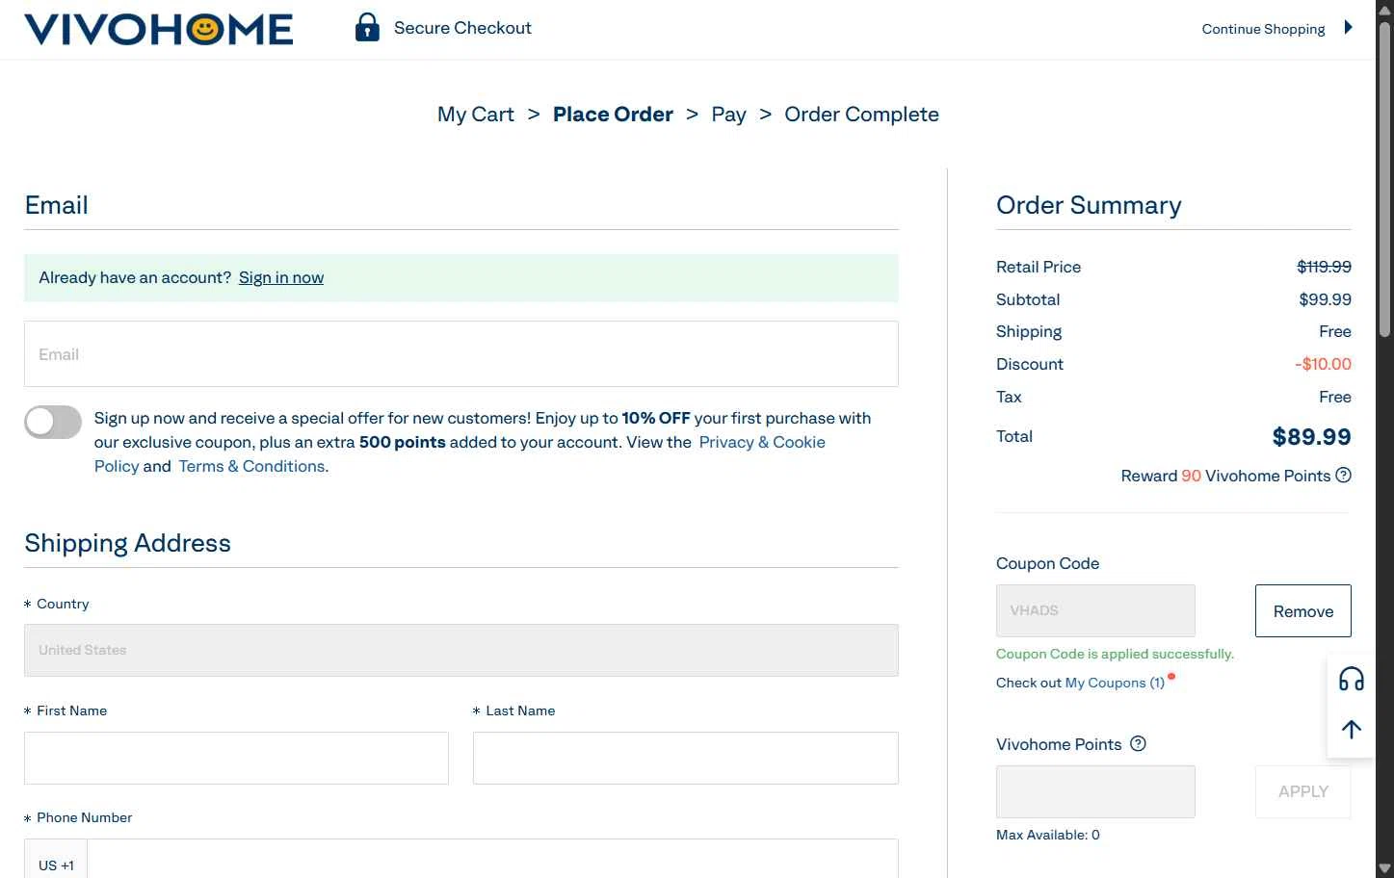Image resolution: width=1394 pixels, height=878 pixels.
Task: Click the Sign in now link
Action: (x=281, y=277)
